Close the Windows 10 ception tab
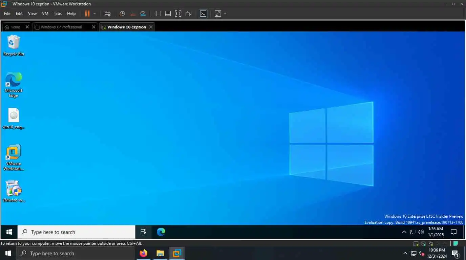The width and height of the screenshot is (466, 260). [151, 27]
